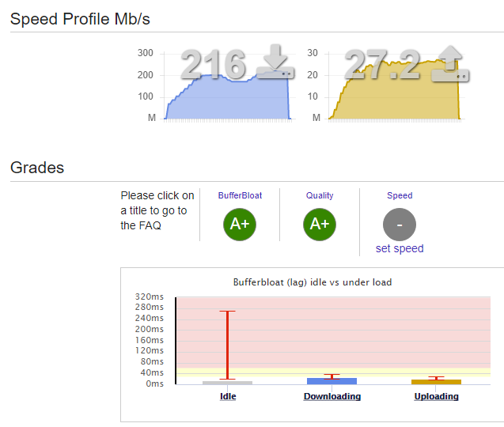Viewport: 504px width, 427px height.
Task: Click the gray Speed grade circle
Action: [x=400, y=225]
